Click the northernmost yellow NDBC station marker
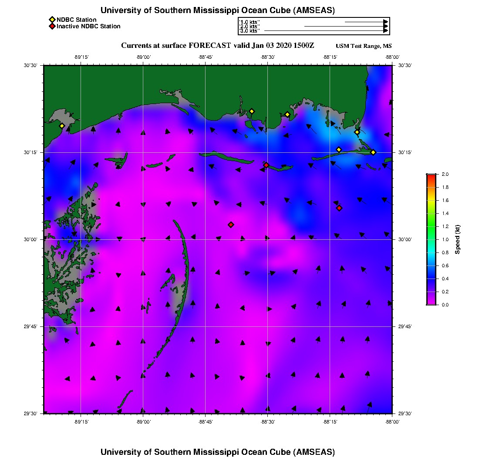The width and height of the screenshot is (479, 457). pos(252,111)
